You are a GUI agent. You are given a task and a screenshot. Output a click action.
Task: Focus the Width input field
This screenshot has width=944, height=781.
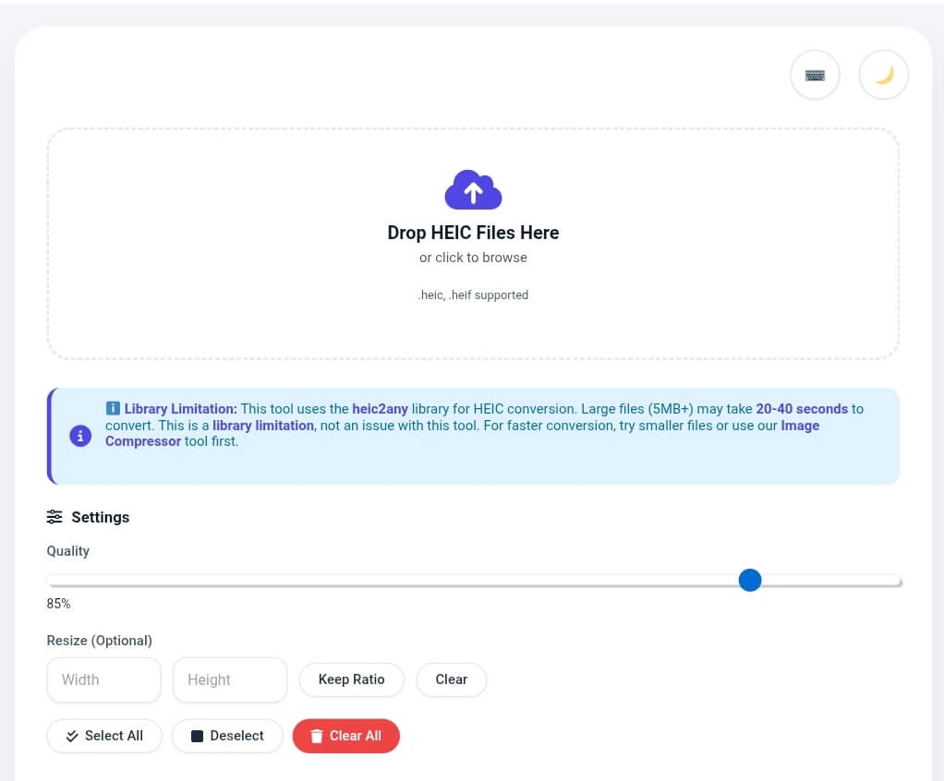pos(103,679)
